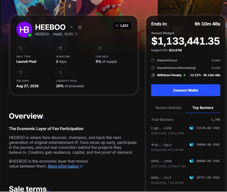Viewport: 227px width, 192px height.
Task: Click the Launch Pool sale type value
Action: point(26,62)
